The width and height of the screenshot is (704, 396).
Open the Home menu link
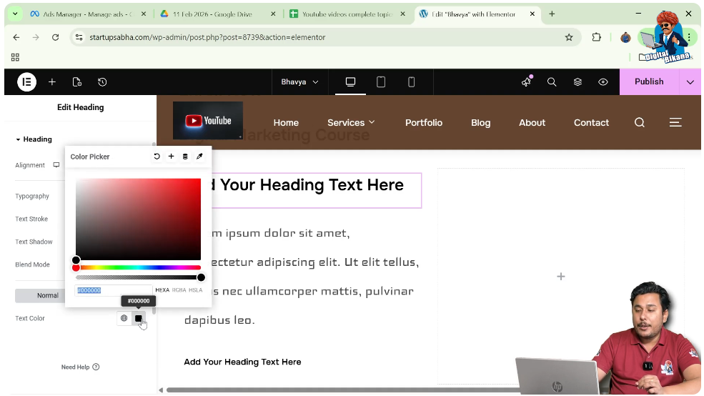(x=286, y=122)
